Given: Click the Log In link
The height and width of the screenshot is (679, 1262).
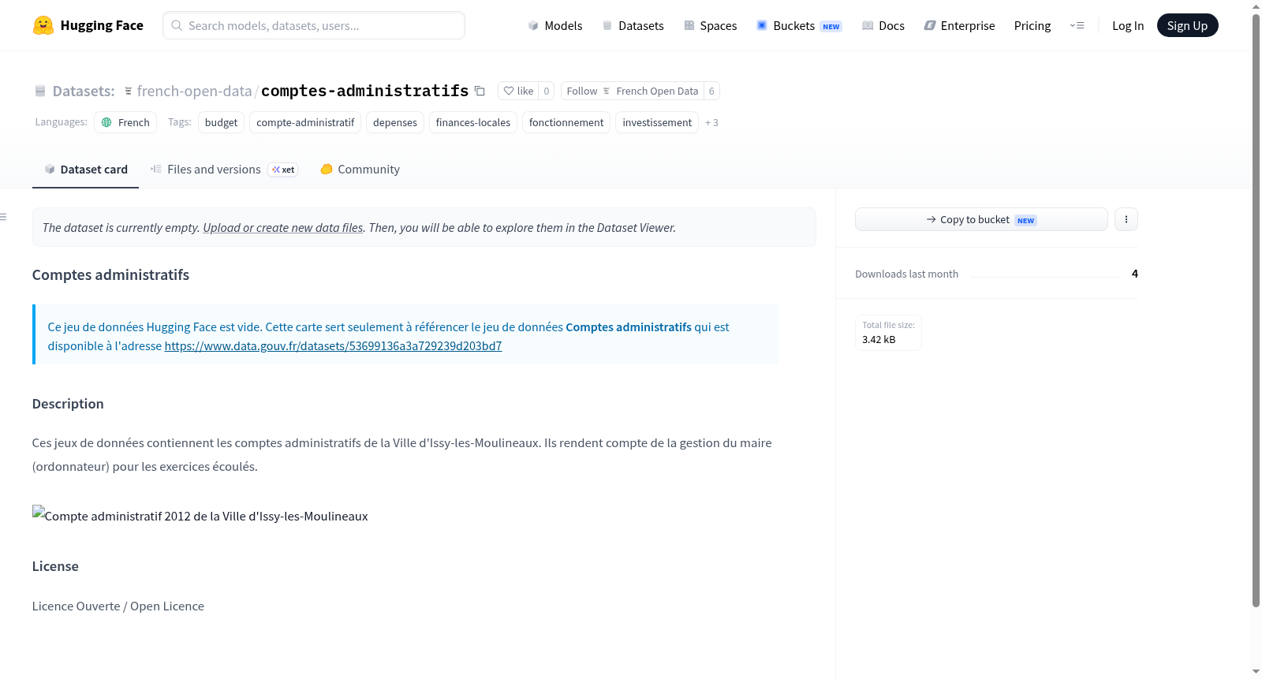Looking at the screenshot, I should [1128, 25].
